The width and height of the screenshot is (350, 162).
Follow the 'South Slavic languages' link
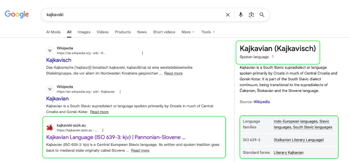click(x=312, y=127)
